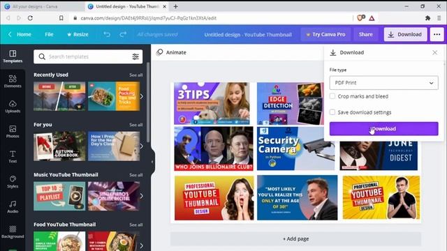The width and height of the screenshot is (447, 251).
Task: Open the Uploads sidebar panel
Action: coord(13,107)
